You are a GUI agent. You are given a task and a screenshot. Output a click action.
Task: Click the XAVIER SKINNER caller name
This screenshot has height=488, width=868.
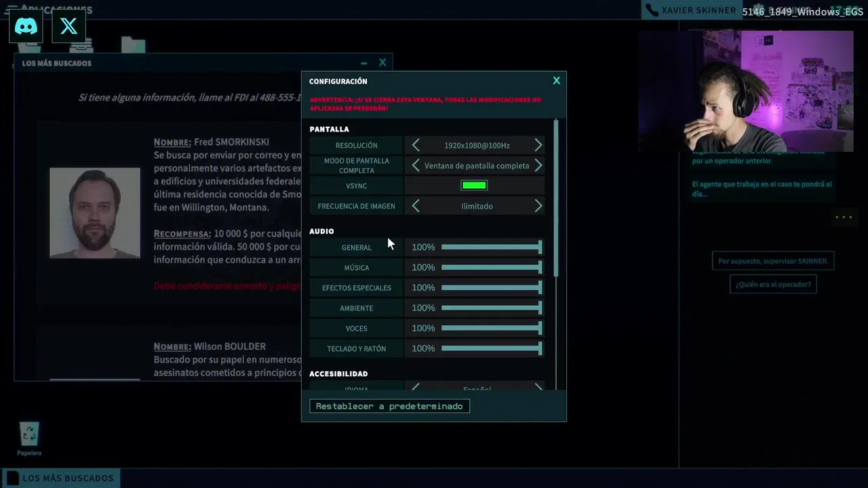[x=698, y=10]
